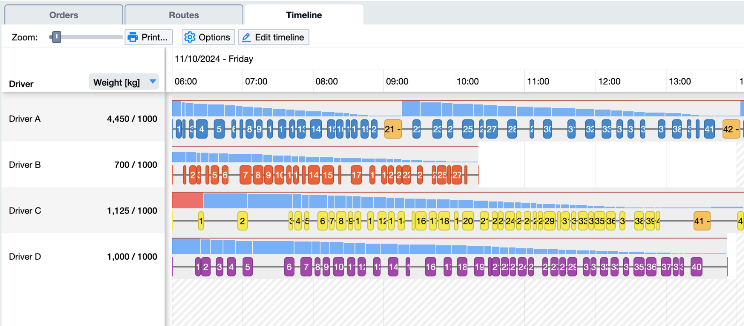
Task: Select Driver C yellow stop 20
Action: (468, 221)
